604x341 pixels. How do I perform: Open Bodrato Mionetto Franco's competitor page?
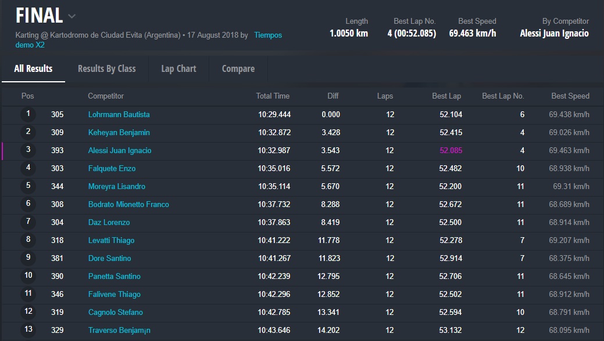click(x=128, y=205)
